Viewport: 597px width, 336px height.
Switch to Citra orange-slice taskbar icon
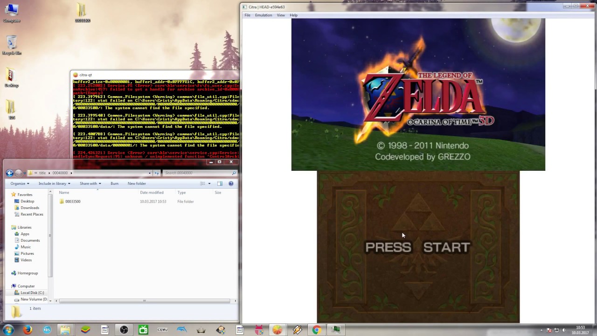click(278, 330)
